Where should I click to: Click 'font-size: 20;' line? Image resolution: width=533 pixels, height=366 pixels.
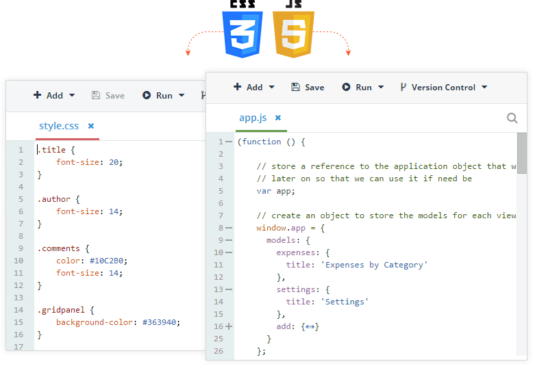point(89,162)
